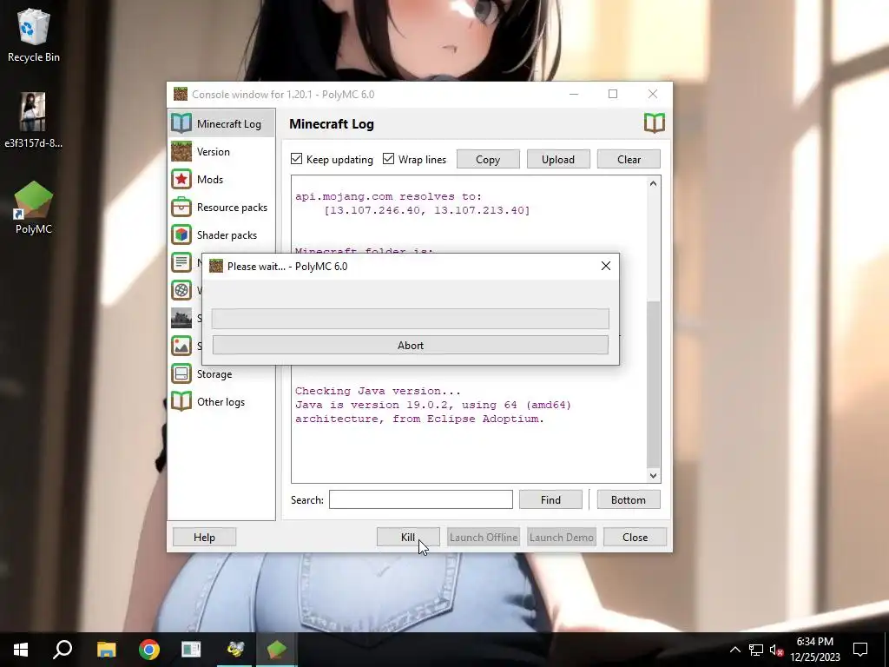Jump to Bottom of the log
The width and height of the screenshot is (889, 667).
[629, 499]
